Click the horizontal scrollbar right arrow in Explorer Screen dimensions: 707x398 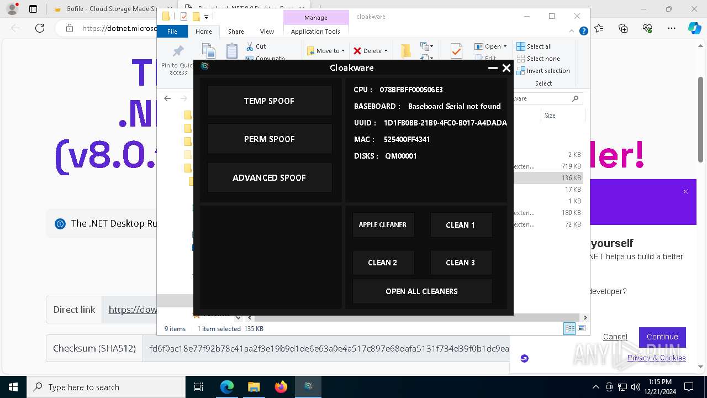(585, 318)
